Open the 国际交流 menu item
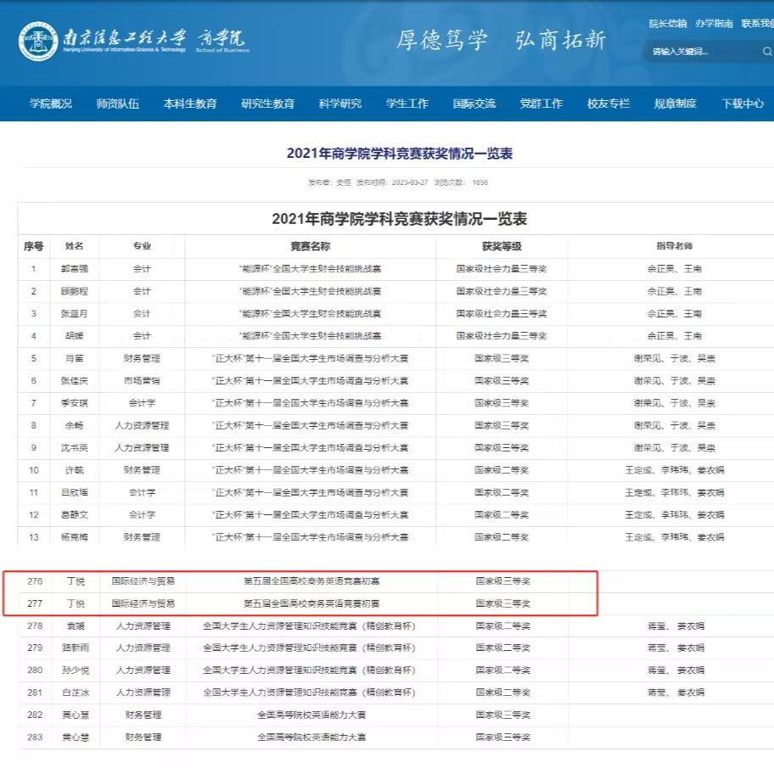774x774 pixels. click(x=474, y=104)
